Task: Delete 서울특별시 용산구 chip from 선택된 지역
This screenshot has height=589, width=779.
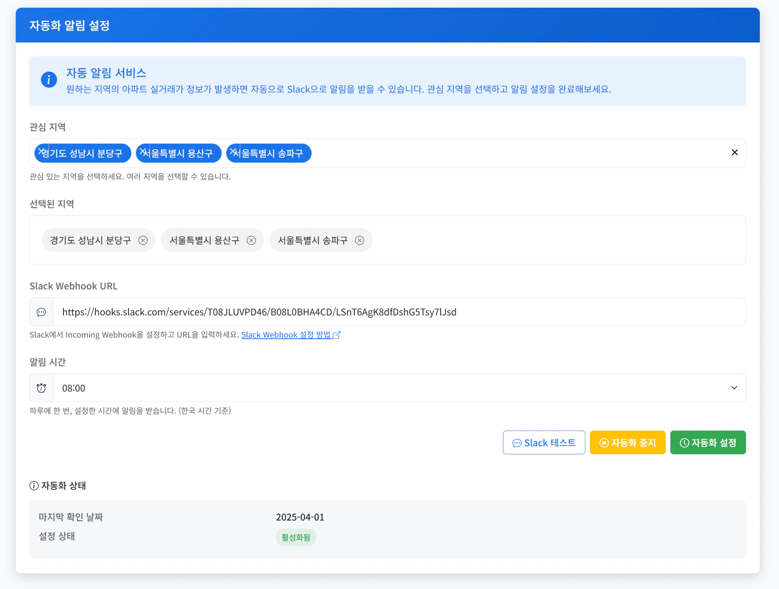Action: (251, 240)
